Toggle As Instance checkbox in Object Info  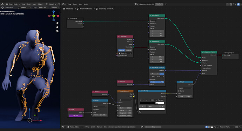click(x=119, y=56)
